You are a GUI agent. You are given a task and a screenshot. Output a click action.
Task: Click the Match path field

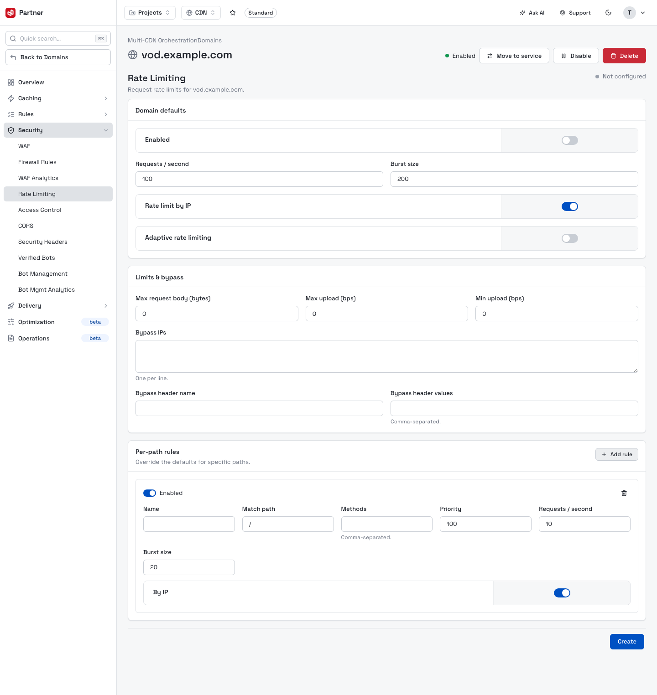288,524
